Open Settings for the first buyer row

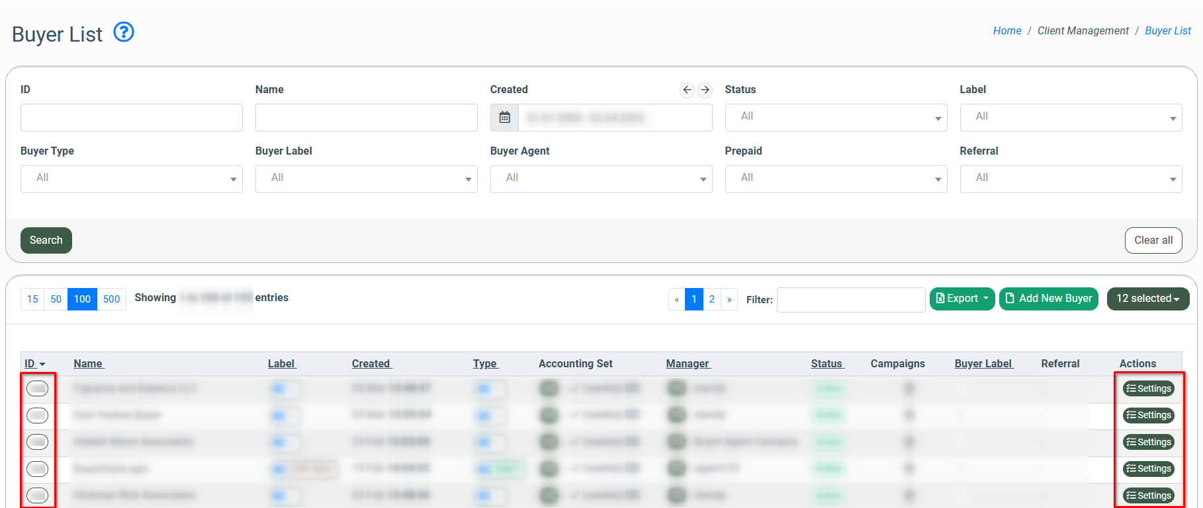coord(1148,388)
